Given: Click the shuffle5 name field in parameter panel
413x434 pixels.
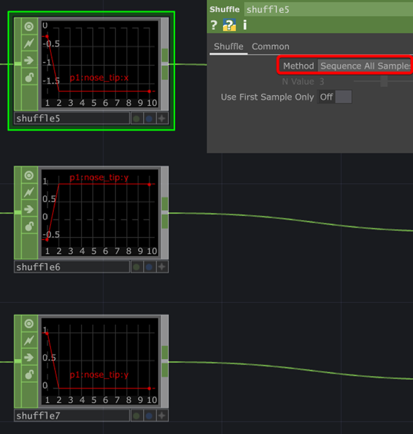Looking at the screenshot, I should click(328, 10).
